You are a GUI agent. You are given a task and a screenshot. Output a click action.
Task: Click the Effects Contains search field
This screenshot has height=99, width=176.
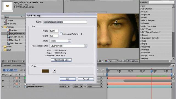tap(161, 2)
